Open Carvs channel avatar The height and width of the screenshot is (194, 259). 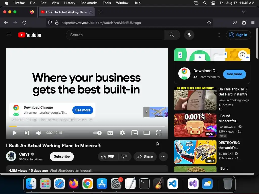tap(11, 156)
